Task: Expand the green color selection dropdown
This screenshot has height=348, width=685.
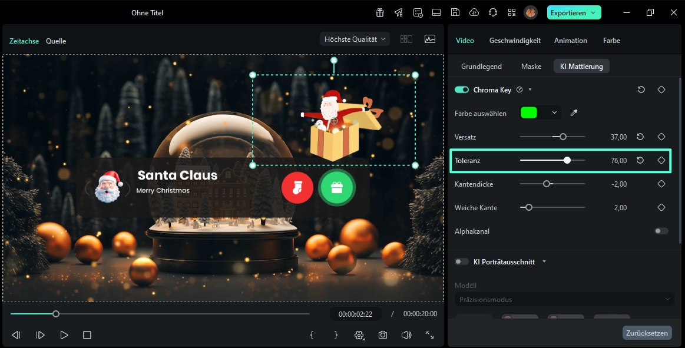Action: 554,113
